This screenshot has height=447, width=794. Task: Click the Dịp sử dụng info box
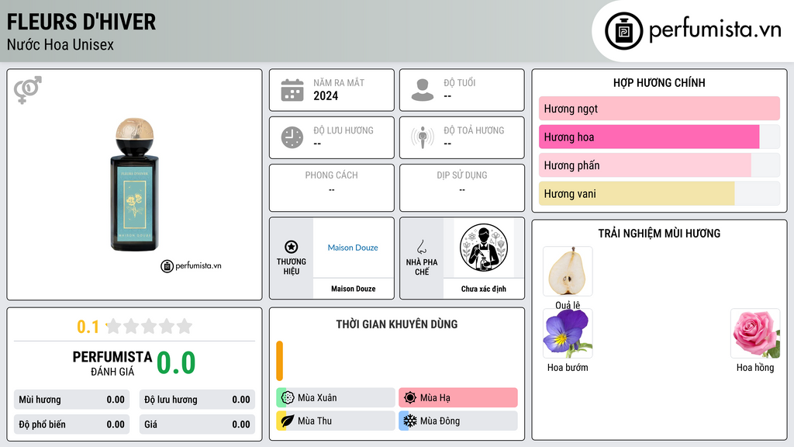pyautogui.click(x=462, y=188)
